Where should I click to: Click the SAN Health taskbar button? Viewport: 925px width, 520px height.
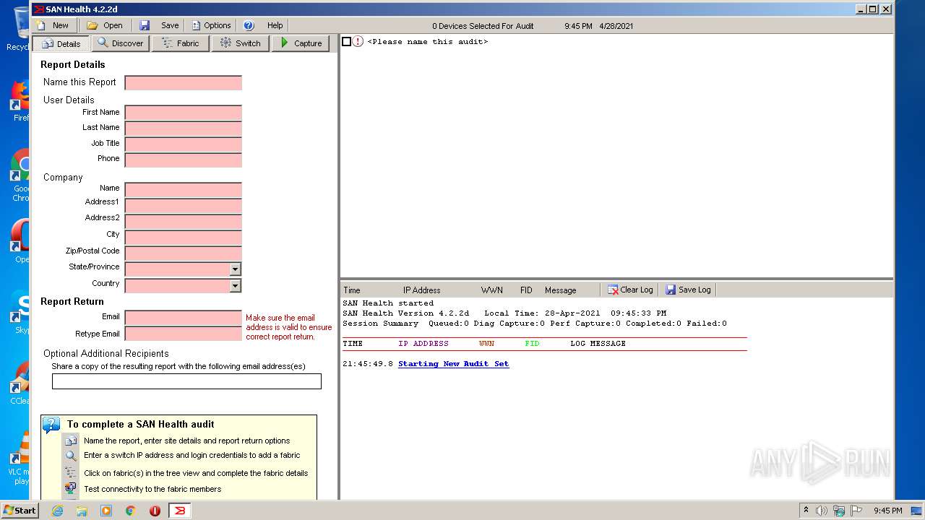click(x=180, y=511)
